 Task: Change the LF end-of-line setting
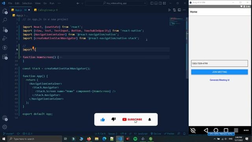[130, 134]
